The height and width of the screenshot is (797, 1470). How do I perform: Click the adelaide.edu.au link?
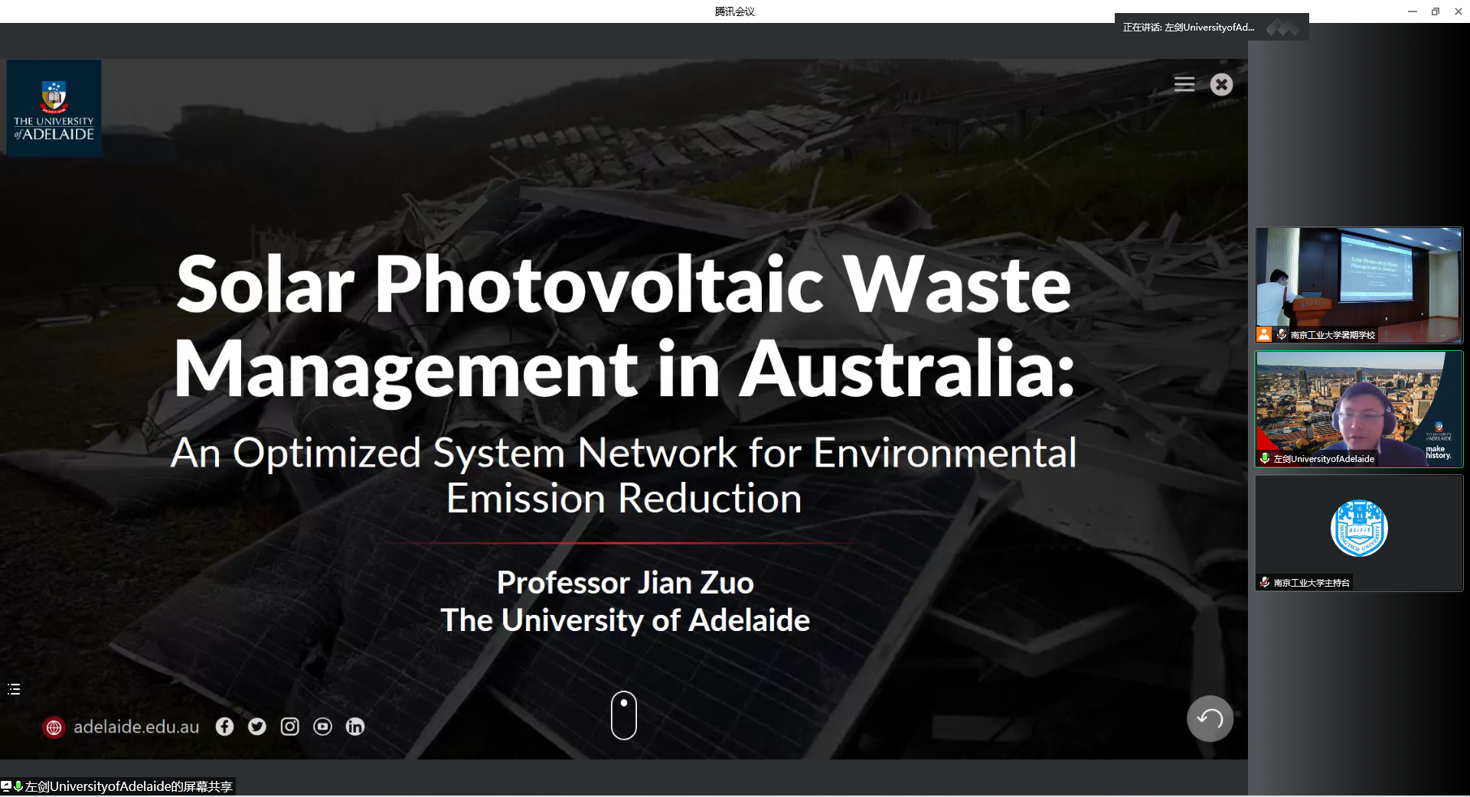136,727
